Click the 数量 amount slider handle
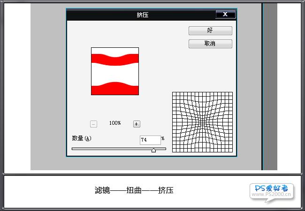This screenshot has height=211, width=305. click(x=153, y=150)
